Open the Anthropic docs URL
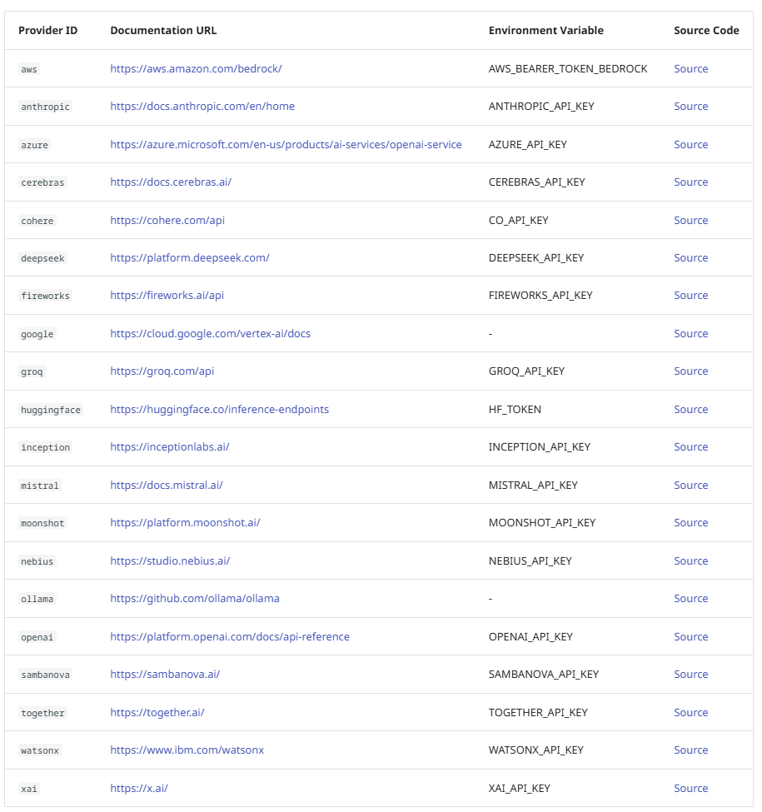Image resolution: width=762 pixels, height=812 pixels. [202, 107]
